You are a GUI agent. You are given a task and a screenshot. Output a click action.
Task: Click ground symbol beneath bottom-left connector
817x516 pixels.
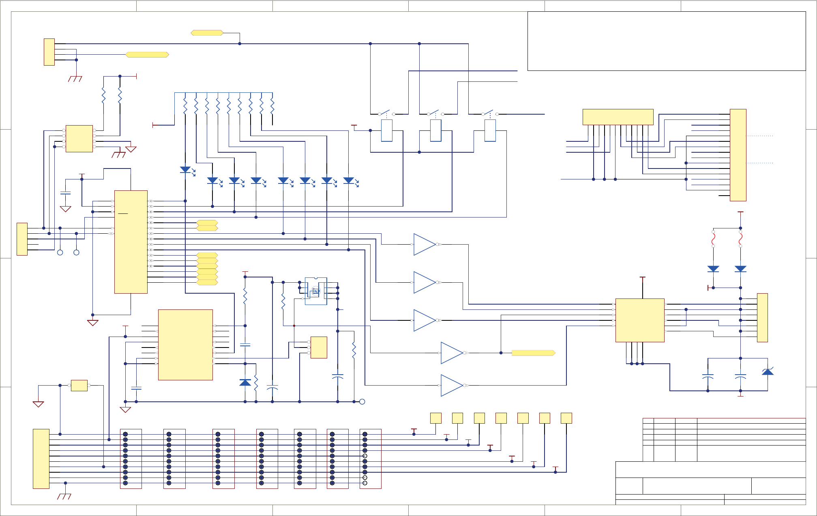(x=64, y=497)
